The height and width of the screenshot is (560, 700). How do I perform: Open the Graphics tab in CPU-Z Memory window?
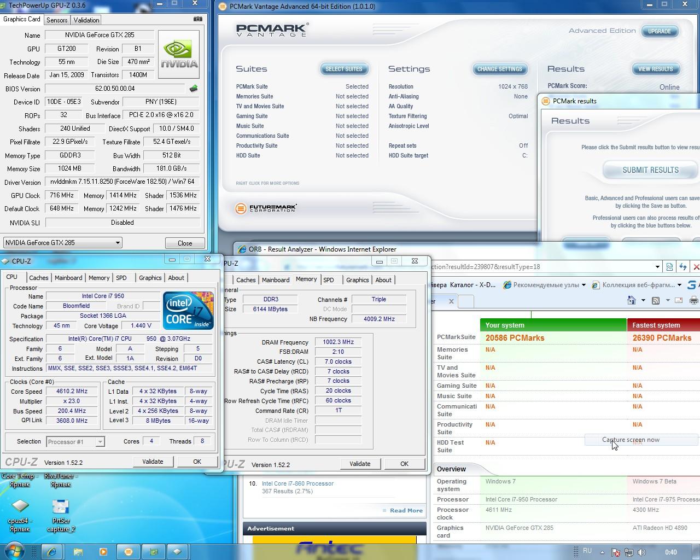[358, 280]
